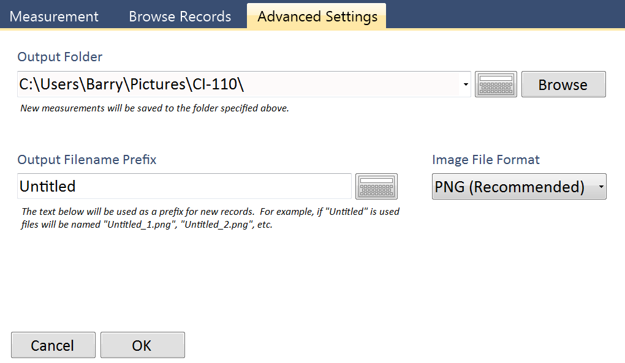
Task: Click into the Untitled filename prefix field
Action: click(184, 186)
